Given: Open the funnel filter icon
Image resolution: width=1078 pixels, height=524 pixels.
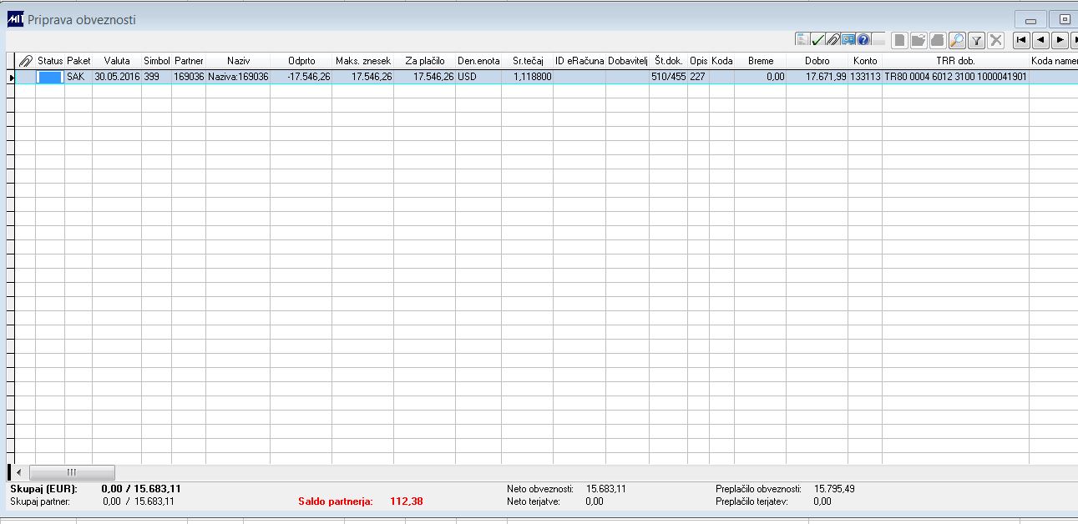Looking at the screenshot, I should (976, 40).
